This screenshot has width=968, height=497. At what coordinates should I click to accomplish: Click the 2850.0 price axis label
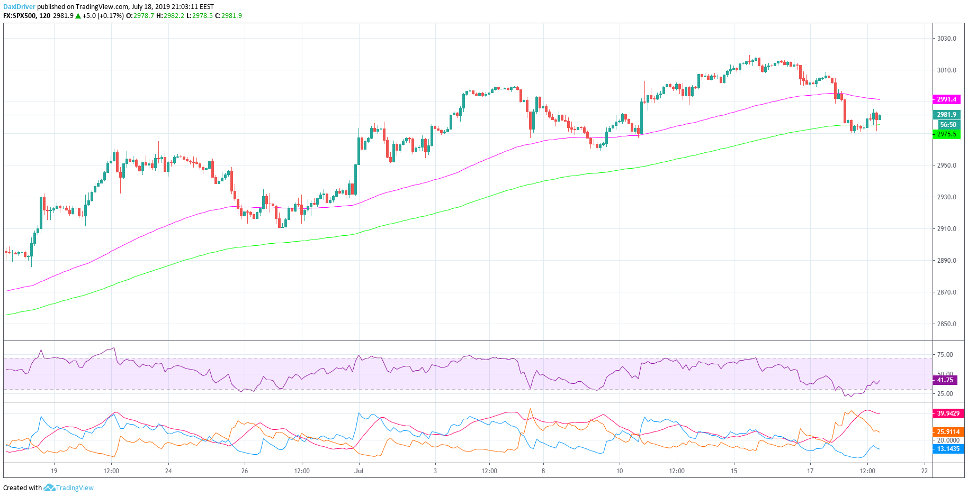pos(947,324)
